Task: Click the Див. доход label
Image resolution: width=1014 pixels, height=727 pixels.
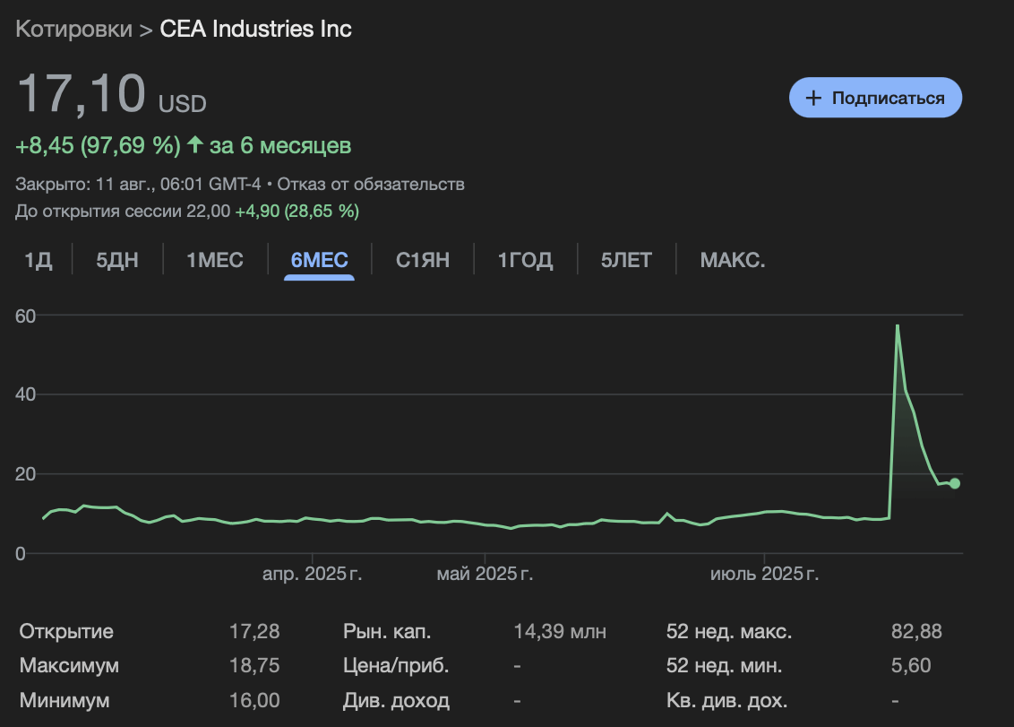Action: [x=396, y=700]
